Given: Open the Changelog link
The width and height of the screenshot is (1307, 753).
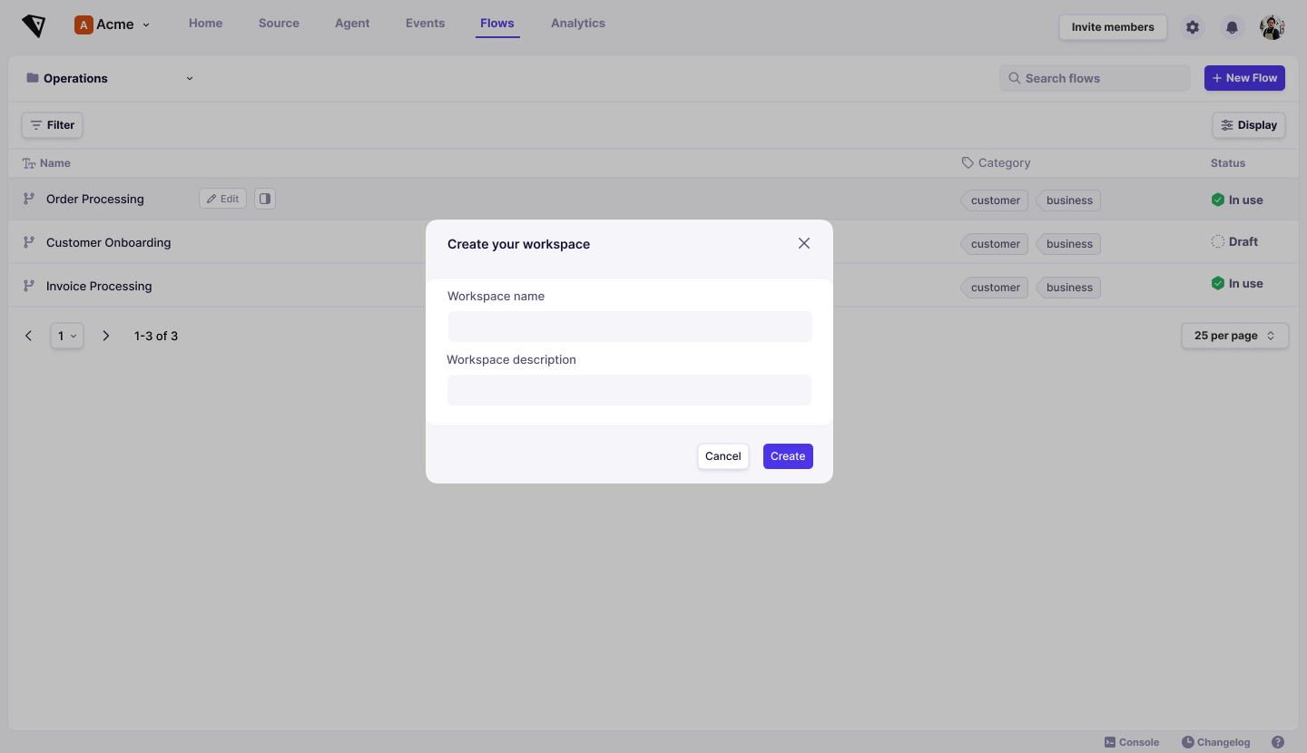Looking at the screenshot, I should (x=1216, y=742).
